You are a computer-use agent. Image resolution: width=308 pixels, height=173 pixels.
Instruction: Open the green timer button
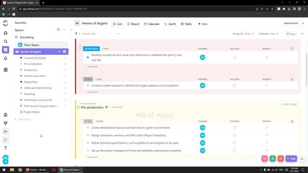(273, 159)
